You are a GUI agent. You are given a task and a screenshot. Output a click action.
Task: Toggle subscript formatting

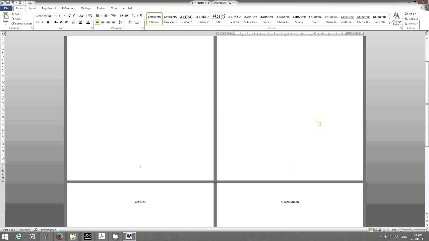[61, 22]
